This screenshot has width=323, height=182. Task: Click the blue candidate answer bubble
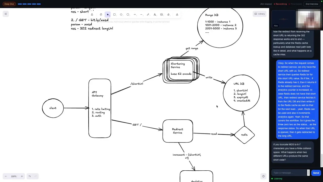click(297, 99)
